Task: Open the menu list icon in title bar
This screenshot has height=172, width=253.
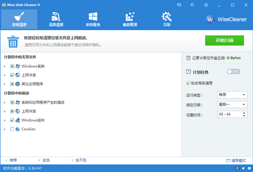Action: [x=206, y=5]
